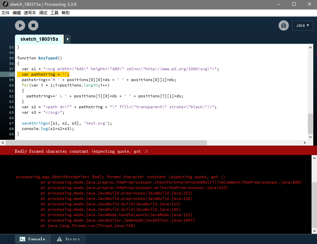Click the red error status message
The height and width of the screenshot is (244, 317).
click(81, 151)
